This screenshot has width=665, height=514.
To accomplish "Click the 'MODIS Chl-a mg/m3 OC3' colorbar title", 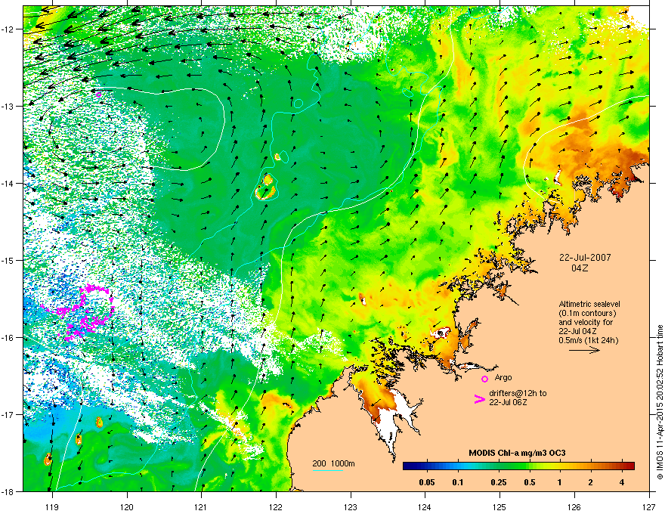I will [517, 453].
